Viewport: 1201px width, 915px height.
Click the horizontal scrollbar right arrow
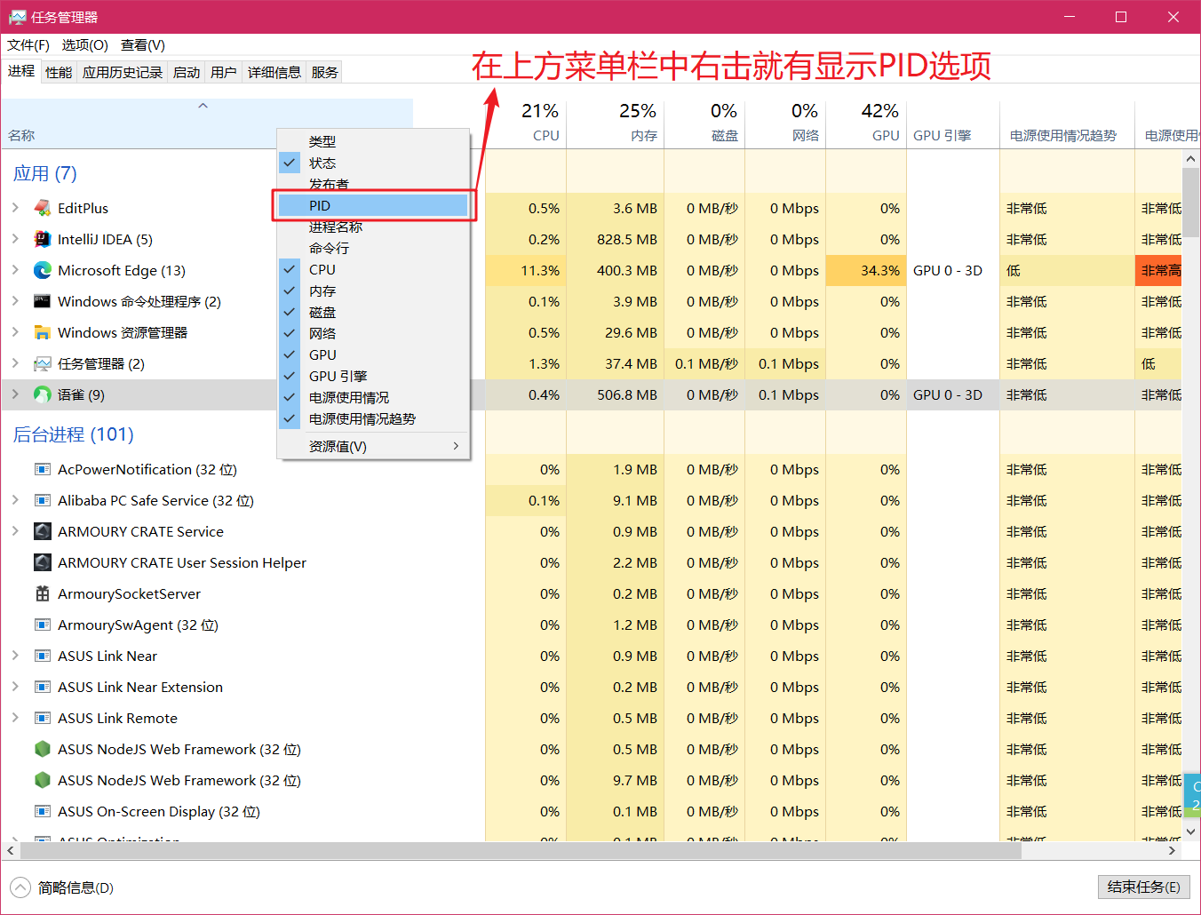tap(1173, 850)
